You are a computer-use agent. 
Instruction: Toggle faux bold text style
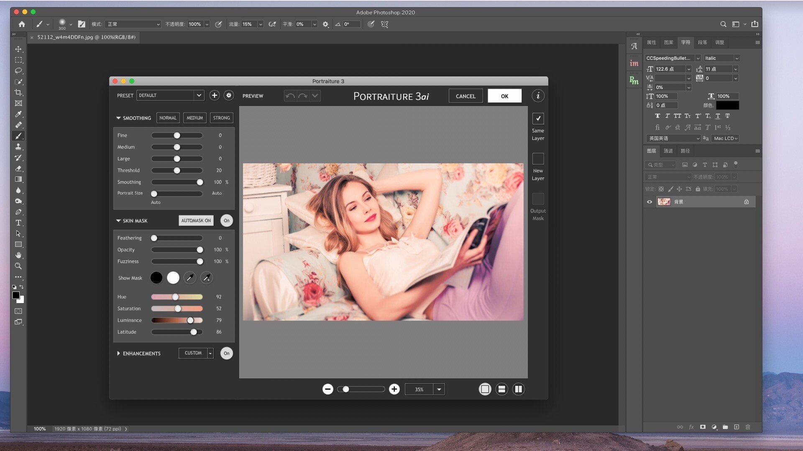[x=657, y=116]
